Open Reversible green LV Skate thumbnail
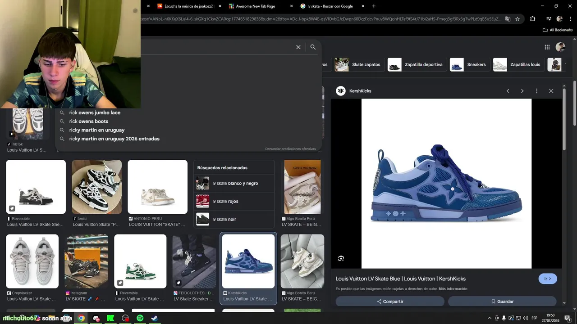Viewport: 577px width, 324px height. [140, 261]
